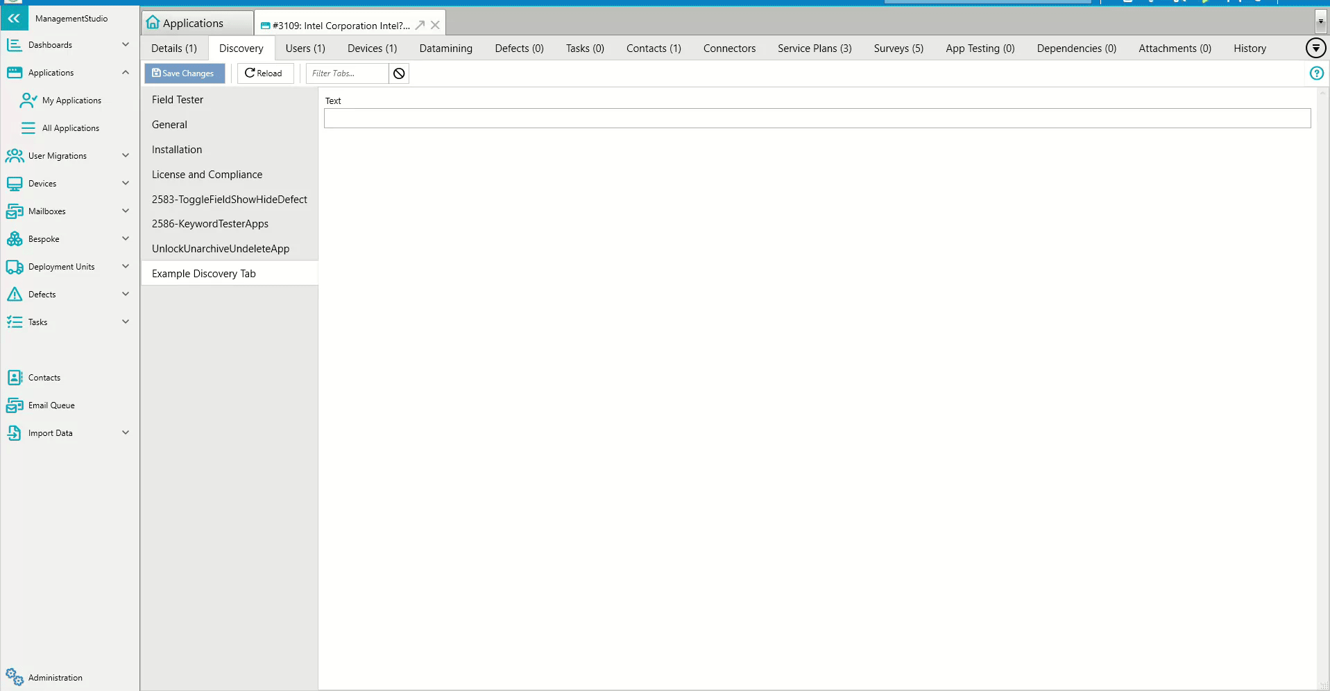
Task: Expand the User Migrations chevron
Action: click(126, 155)
